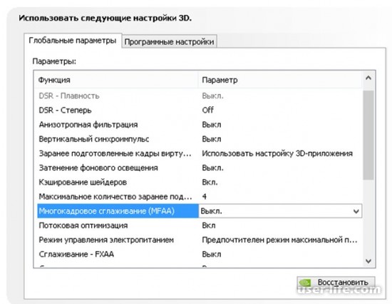The width and height of the screenshot is (392, 304).
Task: Click the scroll down arrow of parameters list
Action: click(x=368, y=261)
